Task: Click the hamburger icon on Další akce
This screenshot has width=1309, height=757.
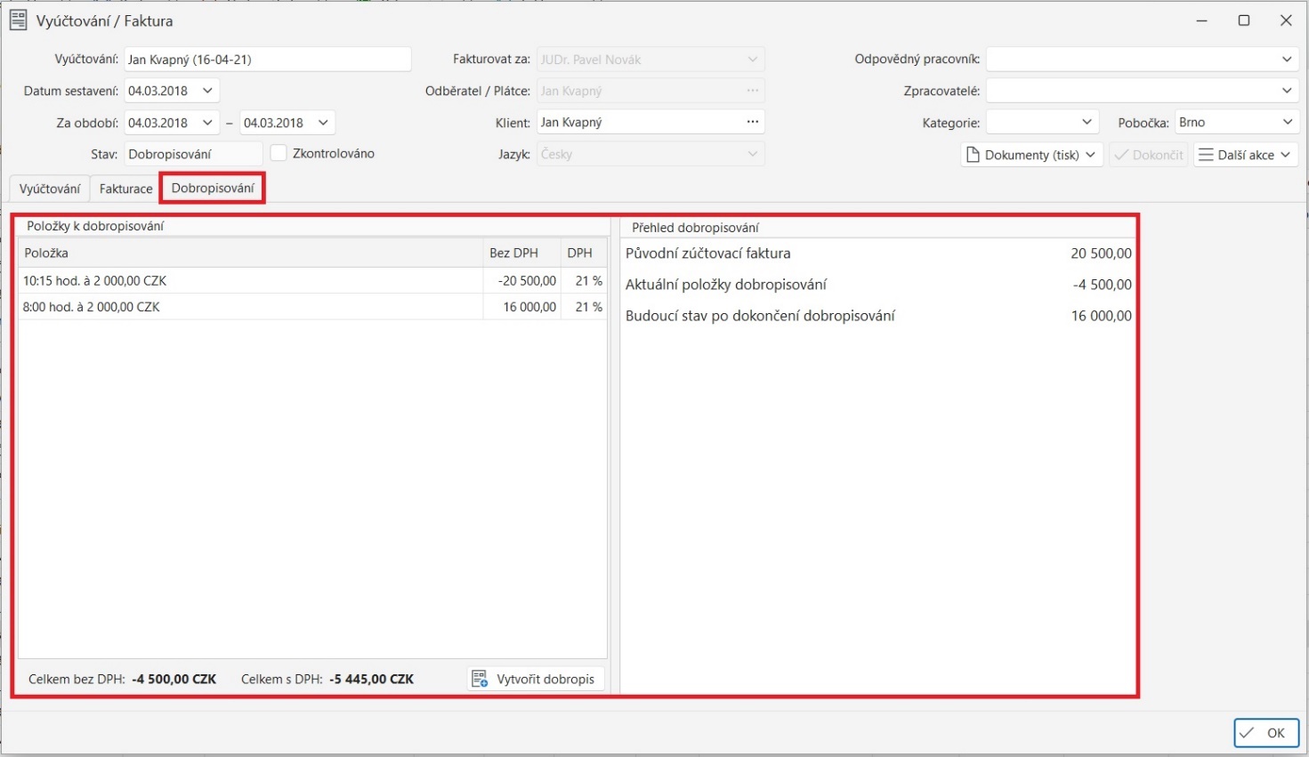Action: [x=1206, y=154]
